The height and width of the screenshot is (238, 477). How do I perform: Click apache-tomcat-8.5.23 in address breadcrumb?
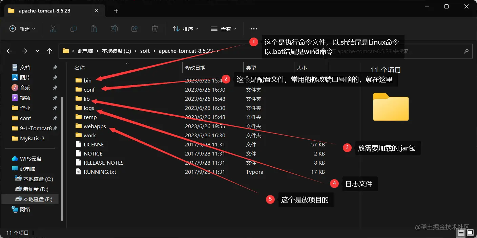(x=186, y=51)
